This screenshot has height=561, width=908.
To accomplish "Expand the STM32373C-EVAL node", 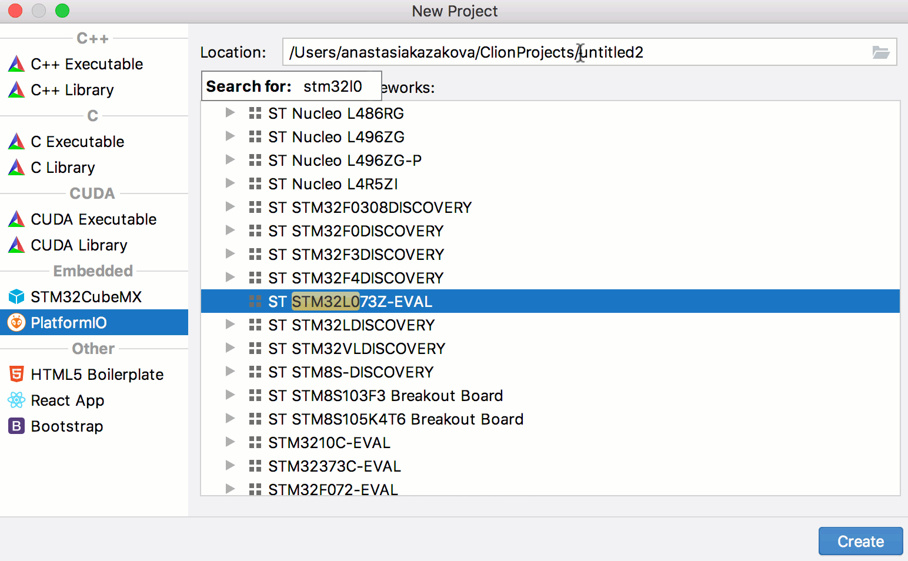I will tap(231, 465).
